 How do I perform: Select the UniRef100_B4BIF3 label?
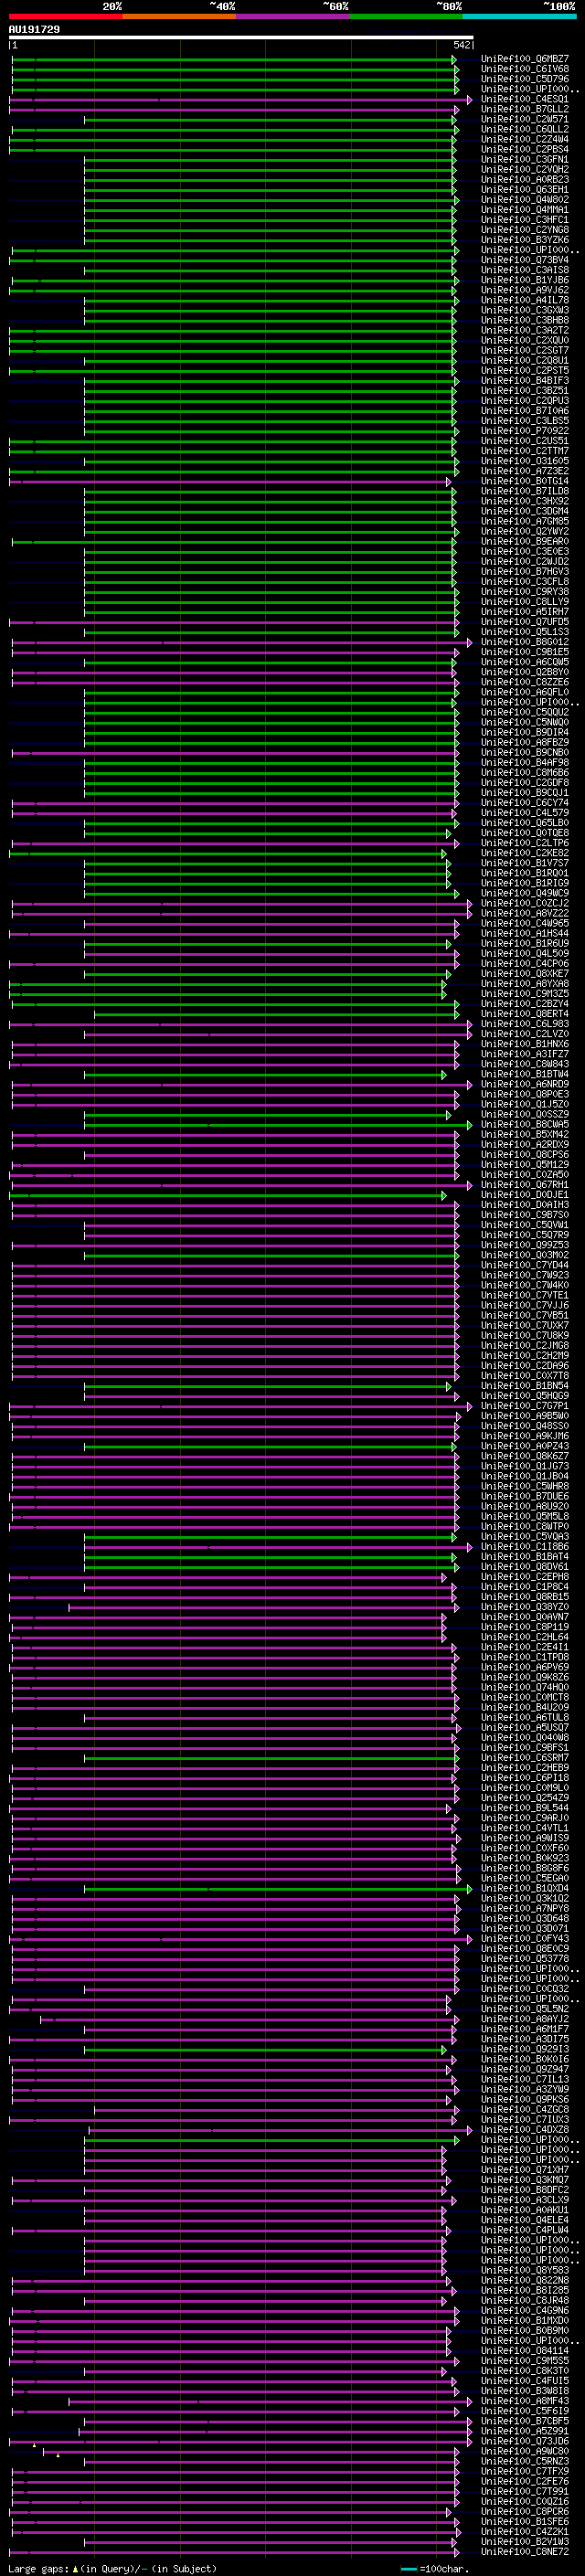point(525,381)
